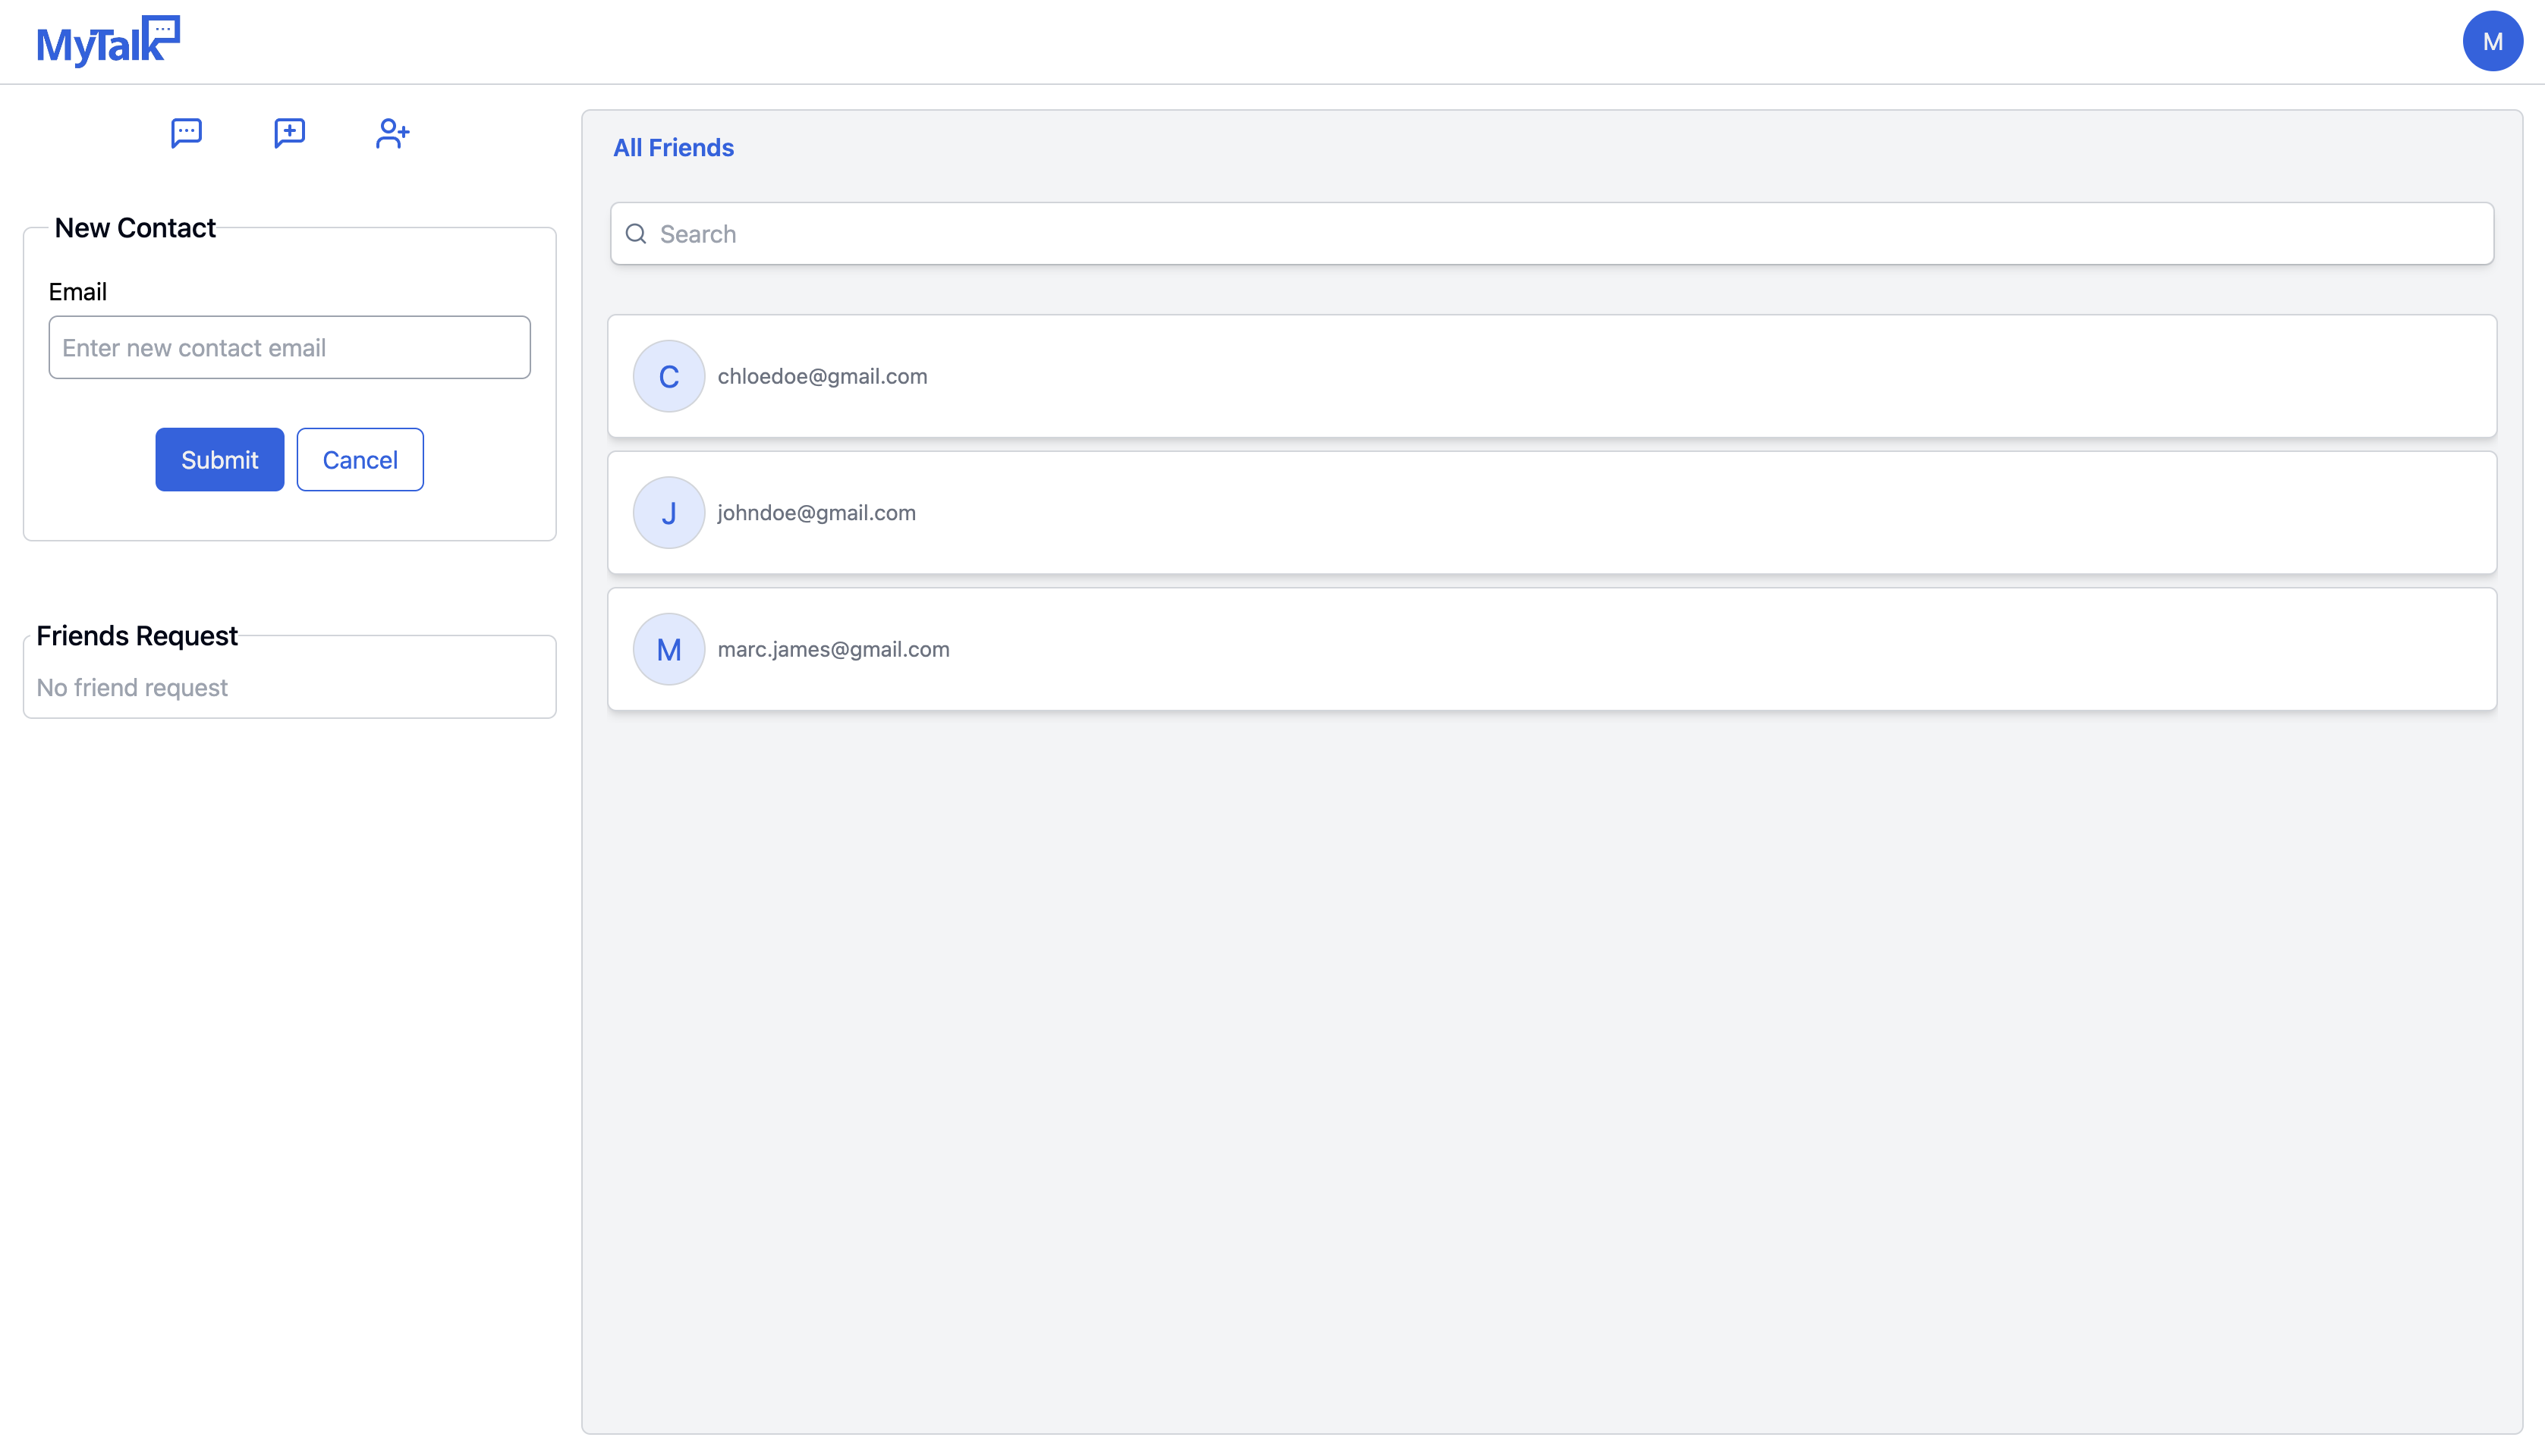This screenshot has height=1456, width=2545.
Task: Open the chats message bubble icon
Action: (186, 133)
